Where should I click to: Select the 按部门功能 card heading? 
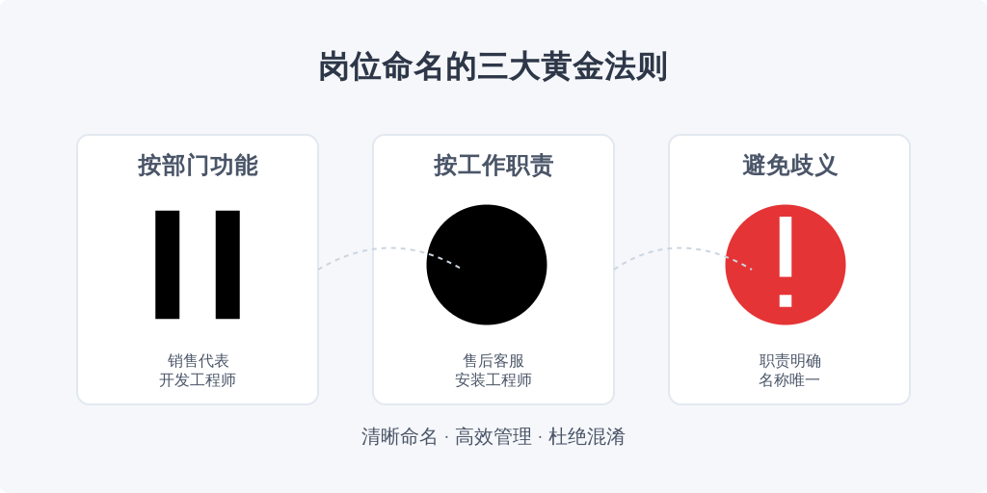[x=198, y=166]
